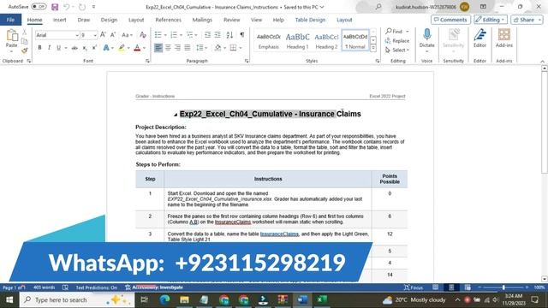Center the text

(168, 48)
